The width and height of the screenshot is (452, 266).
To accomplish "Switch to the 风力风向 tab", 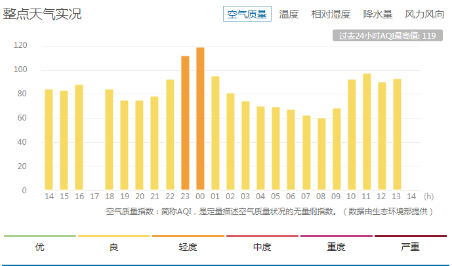I will tap(424, 14).
